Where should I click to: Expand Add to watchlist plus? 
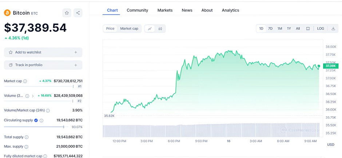76,53
